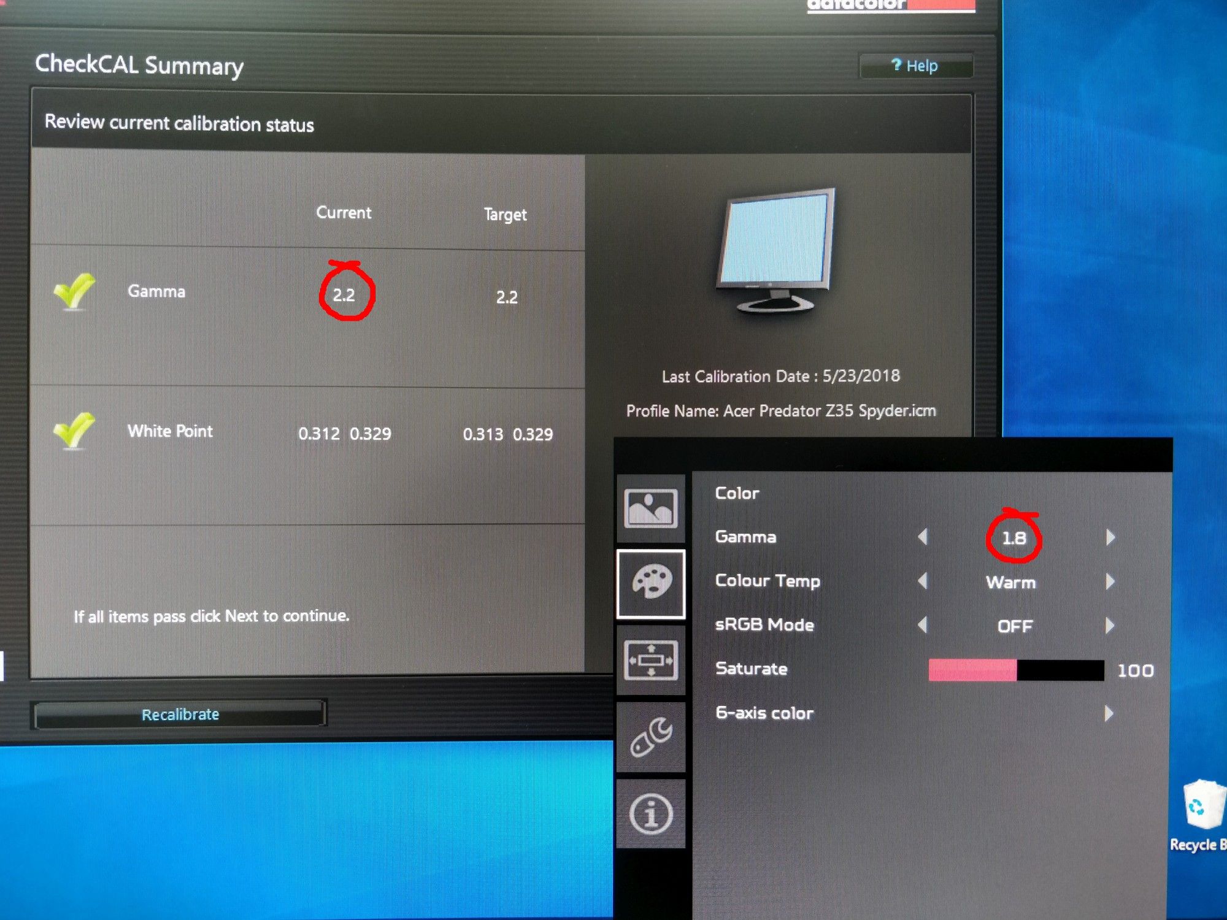
Task: Click the OSD Gamma value 1.8
Action: 1014,539
